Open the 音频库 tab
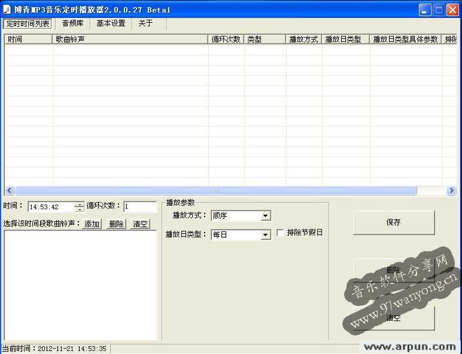This screenshot has height=354, width=462. (x=73, y=23)
